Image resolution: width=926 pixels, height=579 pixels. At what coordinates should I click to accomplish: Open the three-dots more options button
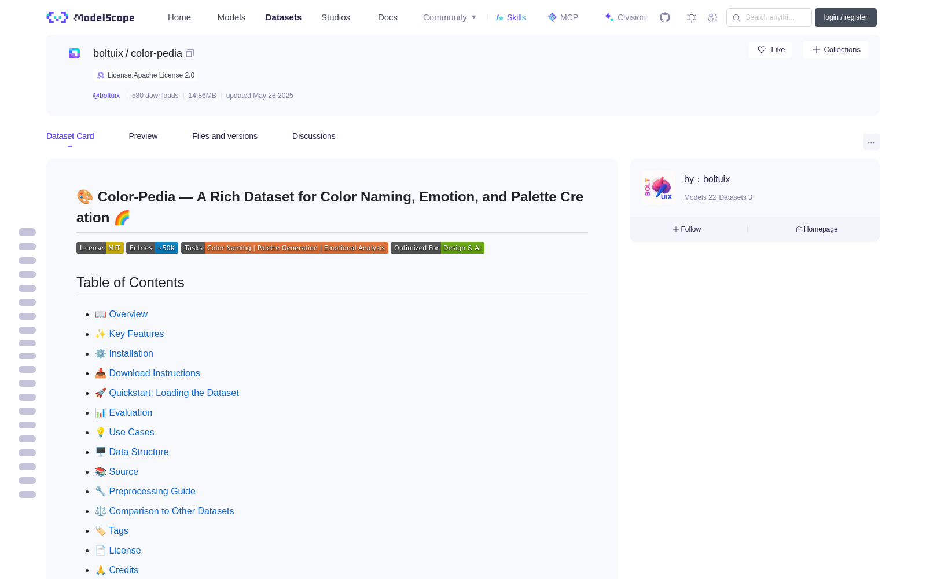click(x=872, y=142)
